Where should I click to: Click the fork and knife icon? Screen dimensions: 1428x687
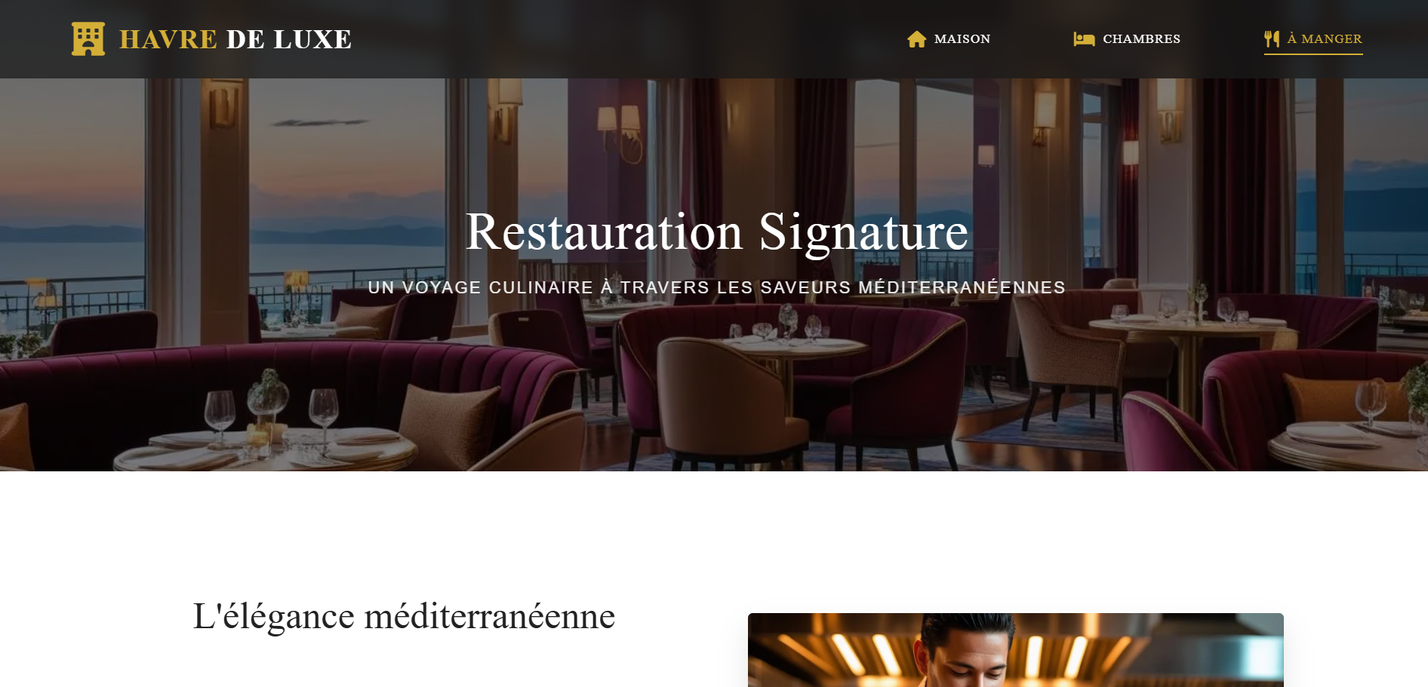[x=1272, y=39]
